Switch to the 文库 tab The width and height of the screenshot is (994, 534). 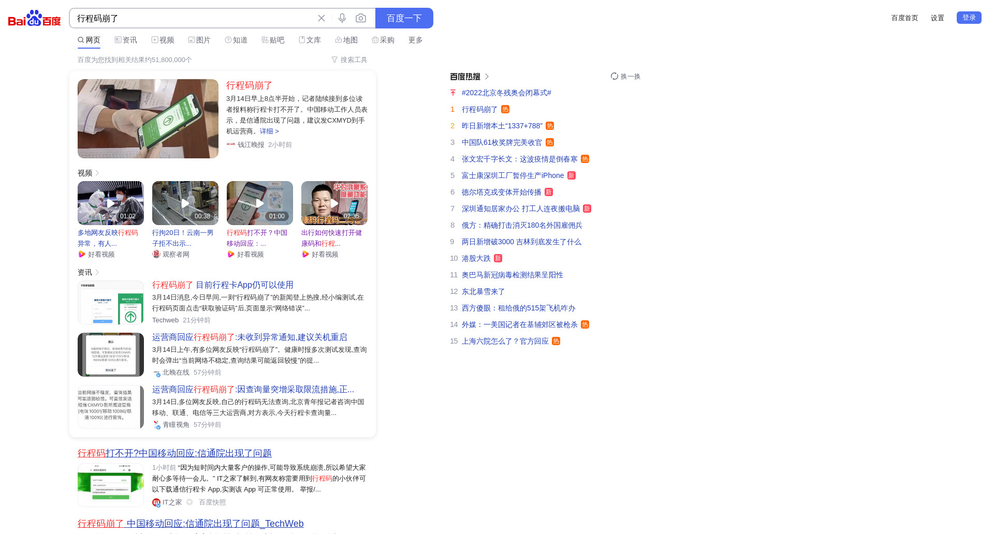310,40
